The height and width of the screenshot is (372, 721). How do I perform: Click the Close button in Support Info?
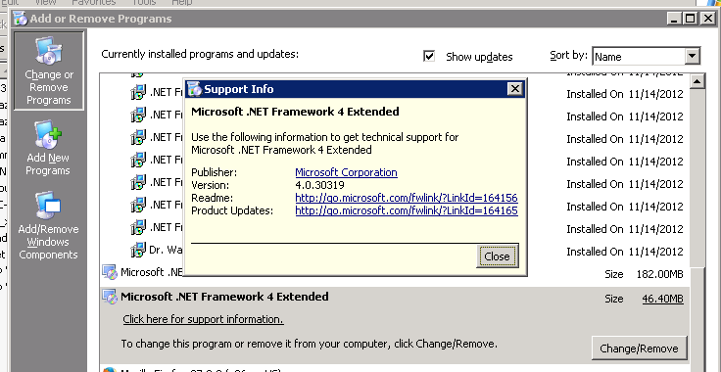(x=497, y=256)
